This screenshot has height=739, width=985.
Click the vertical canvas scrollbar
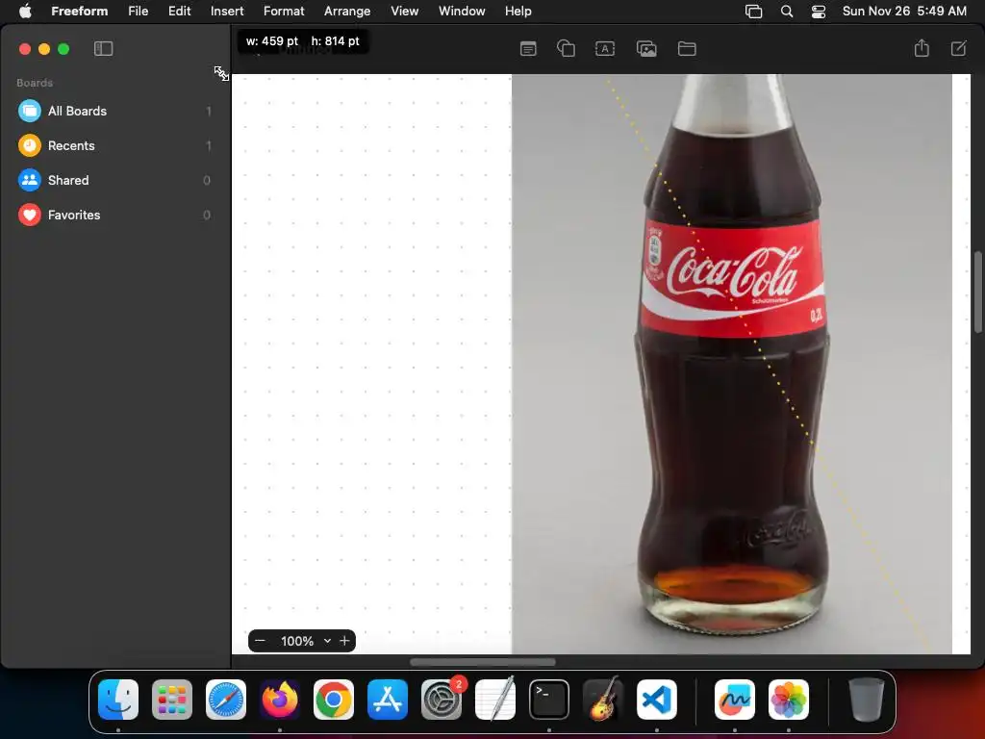pyautogui.click(x=978, y=293)
